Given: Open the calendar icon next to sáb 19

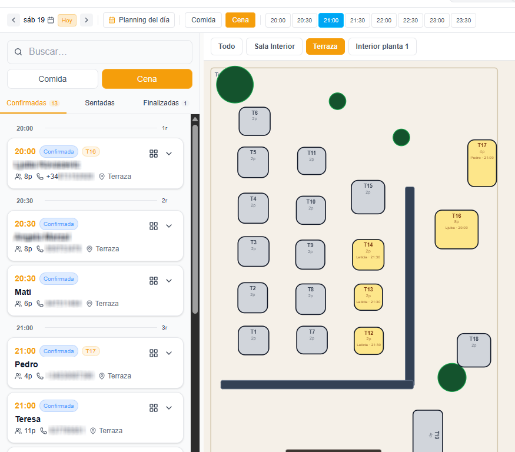Looking at the screenshot, I should (51, 20).
